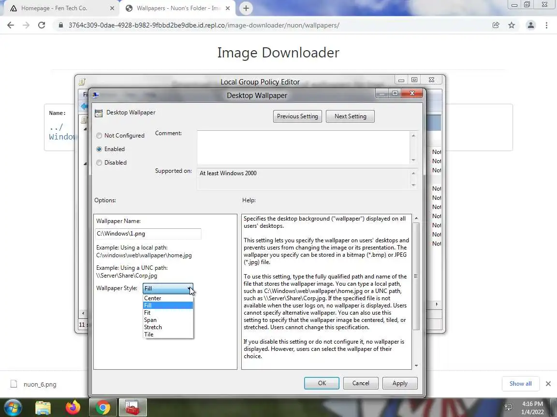Switch to Chrome in the taskbar
The width and height of the screenshot is (557, 417).
click(103, 408)
